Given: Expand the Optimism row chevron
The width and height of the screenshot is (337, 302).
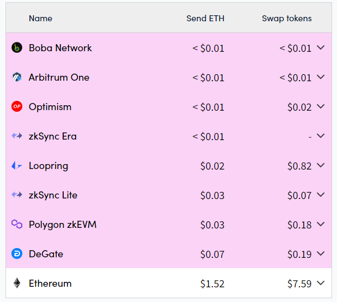Looking at the screenshot, I should click(x=321, y=106).
